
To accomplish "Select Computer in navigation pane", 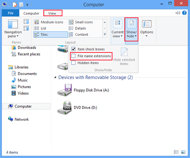I will click(x=26, y=106).
